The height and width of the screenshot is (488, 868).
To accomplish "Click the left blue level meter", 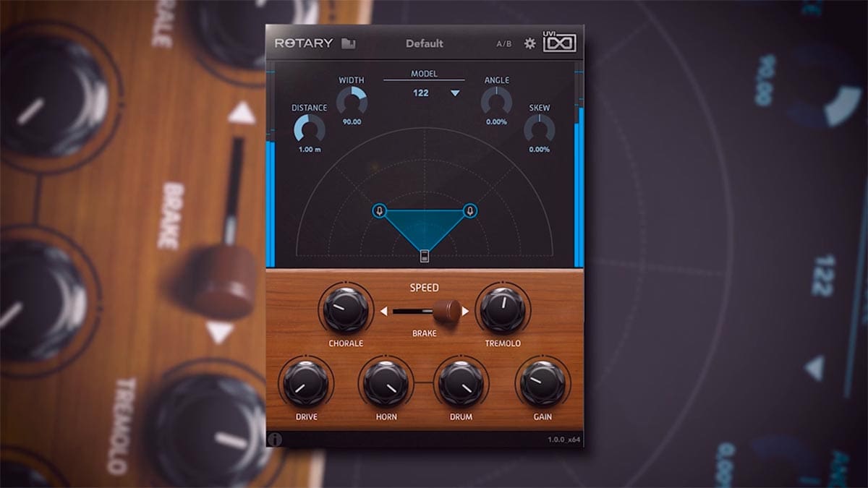I will (271, 205).
